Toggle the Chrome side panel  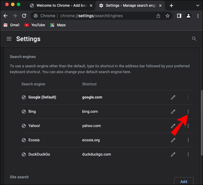(179, 16)
